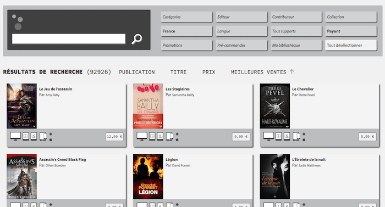The height and width of the screenshot is (207, 385).
Task: Click the Android icon on Les Stagiaires card
Action: 177,134
